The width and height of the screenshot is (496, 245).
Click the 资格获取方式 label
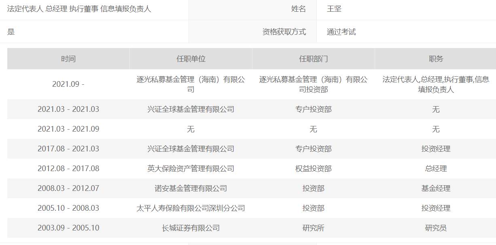284,32
